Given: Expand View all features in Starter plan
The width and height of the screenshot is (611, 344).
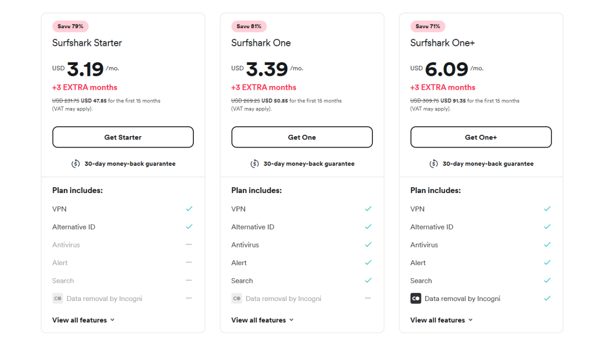Looking at the screenshot, I should [84, 320].
